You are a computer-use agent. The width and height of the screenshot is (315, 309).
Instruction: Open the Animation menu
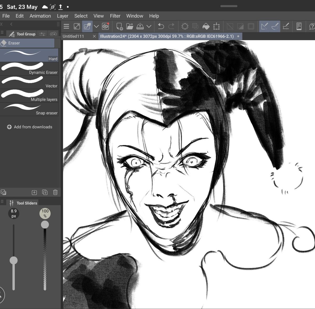40,16
